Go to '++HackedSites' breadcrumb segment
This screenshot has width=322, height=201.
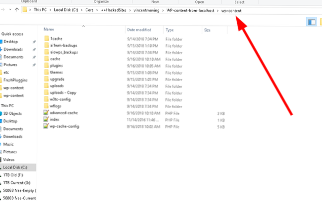tap(114, 10)
